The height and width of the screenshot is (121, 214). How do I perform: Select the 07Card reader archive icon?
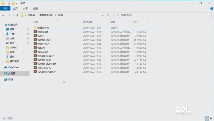tap(35, 56)
